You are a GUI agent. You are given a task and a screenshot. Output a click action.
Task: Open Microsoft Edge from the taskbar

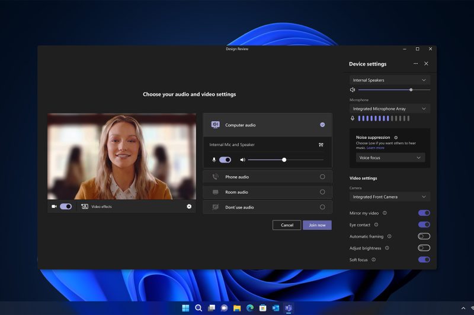tap(249, 308)
